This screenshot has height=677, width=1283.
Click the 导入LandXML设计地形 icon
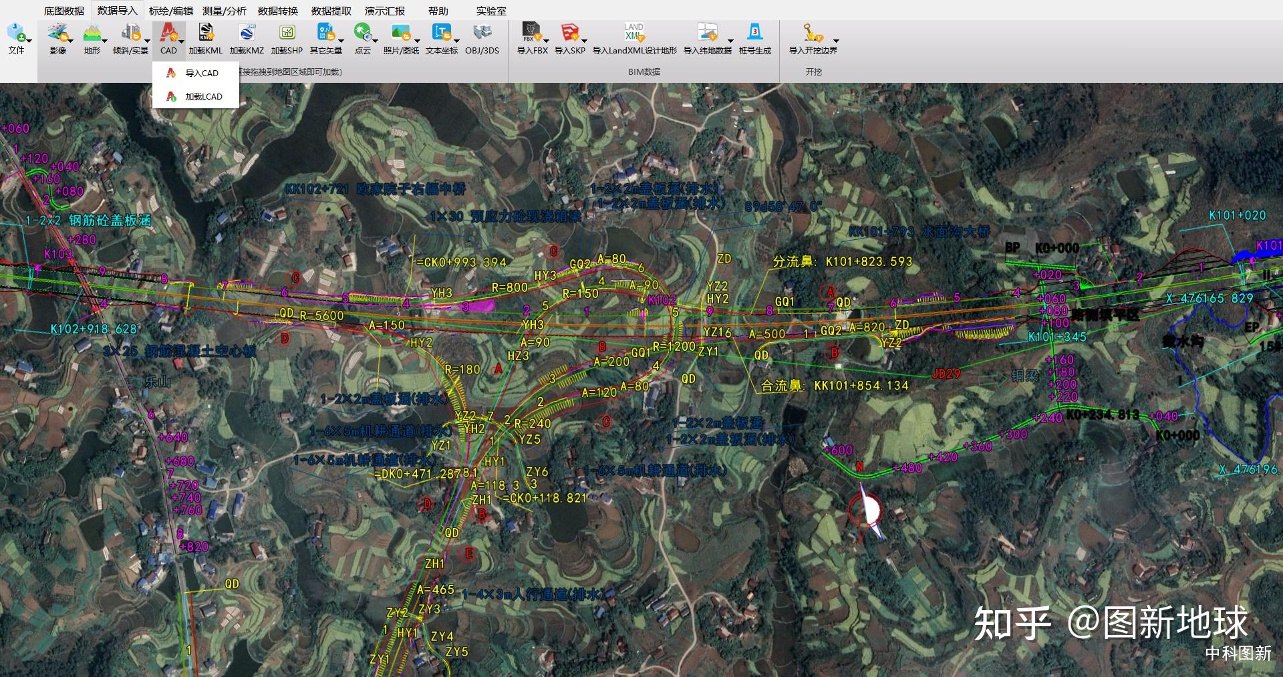tap(634, 33)
